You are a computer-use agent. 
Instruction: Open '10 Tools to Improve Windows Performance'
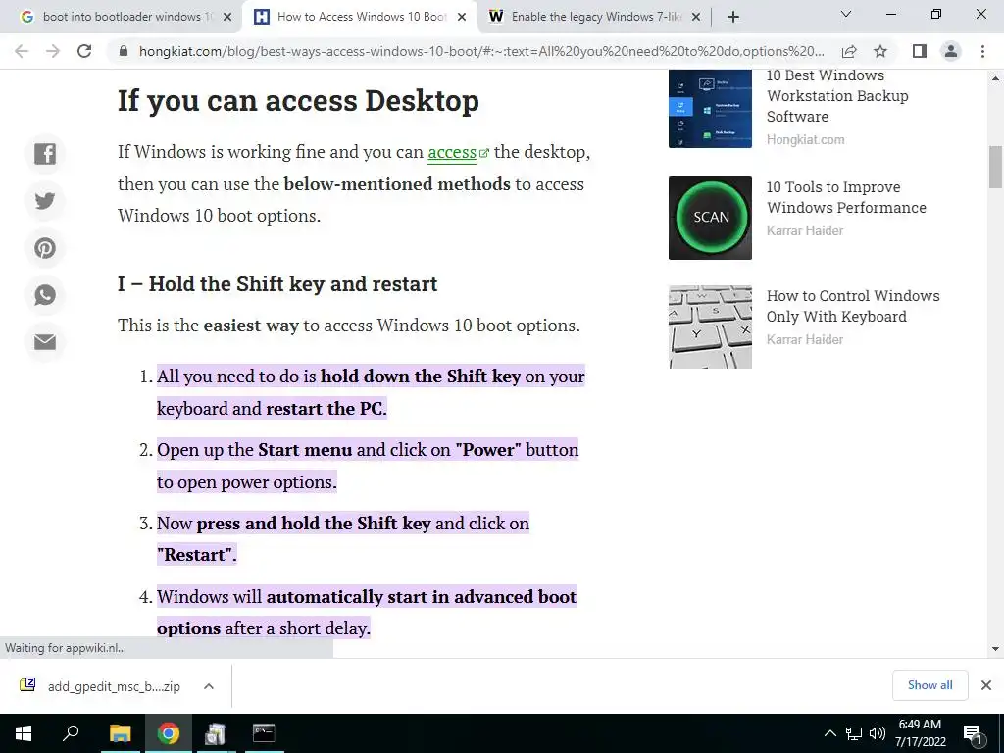tap(846, 197)
